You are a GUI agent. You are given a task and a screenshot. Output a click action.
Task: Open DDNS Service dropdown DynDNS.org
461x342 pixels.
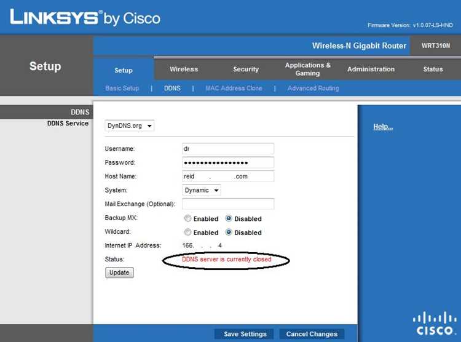tap(129, 125)
